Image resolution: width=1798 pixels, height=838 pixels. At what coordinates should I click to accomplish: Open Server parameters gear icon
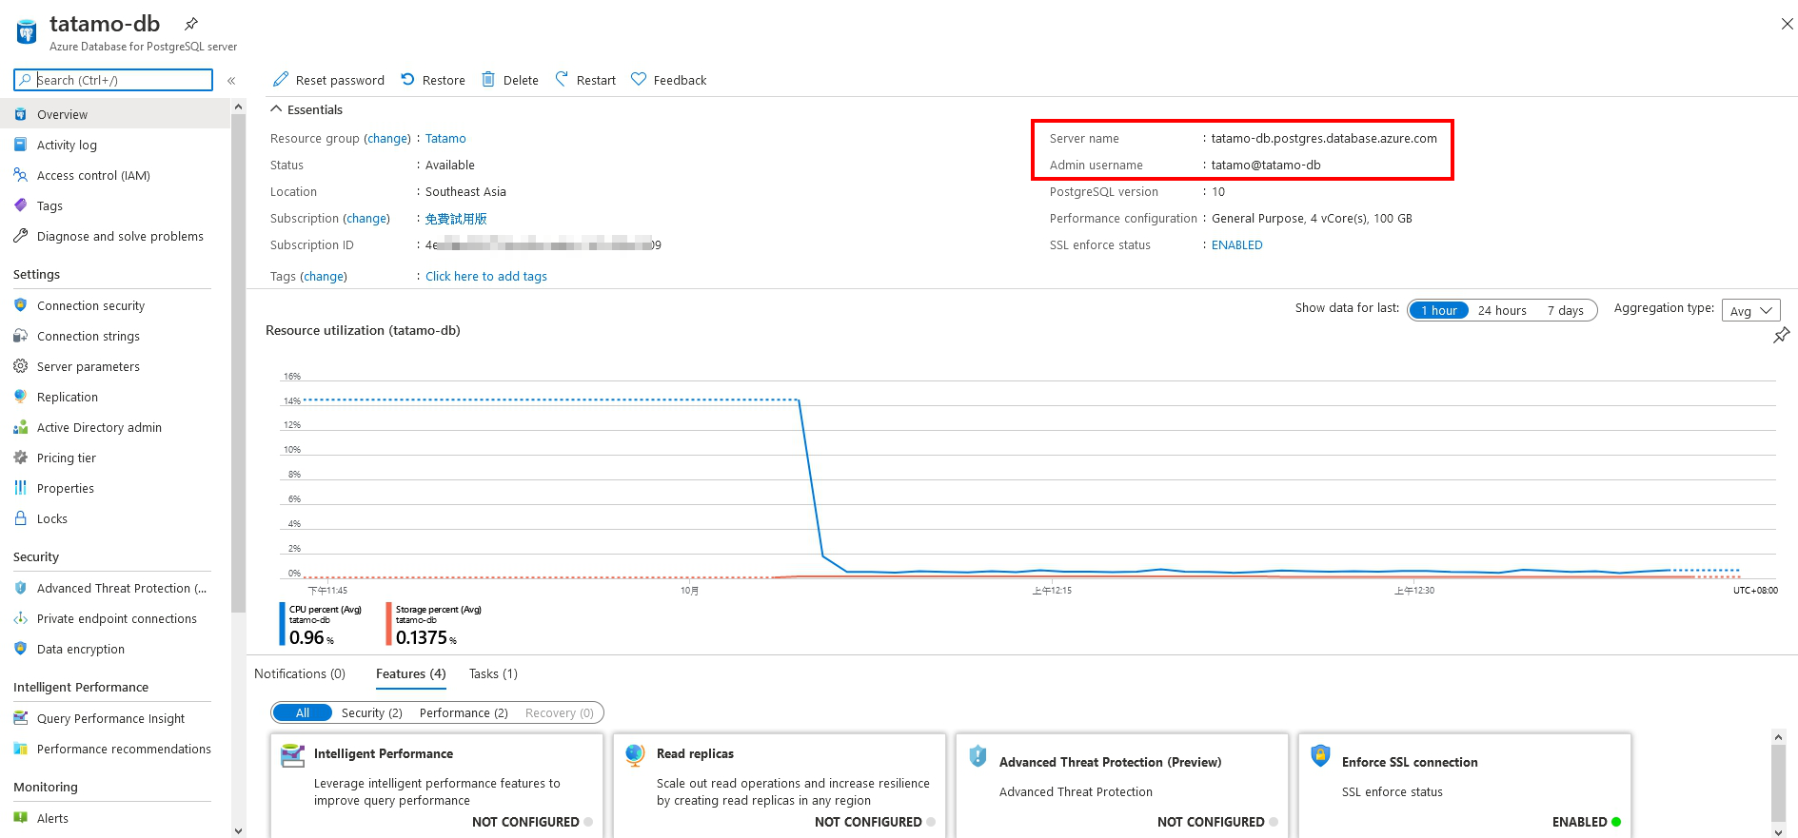[x=20, y=366]
